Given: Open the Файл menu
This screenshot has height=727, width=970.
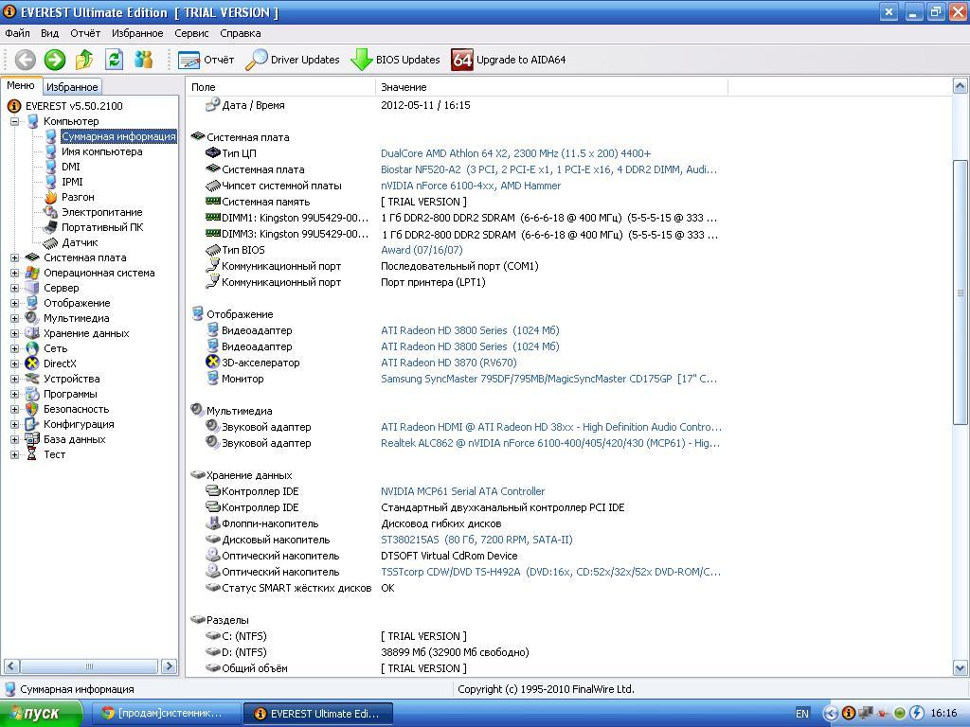Looking at the screenshot, I should (17, 33).
